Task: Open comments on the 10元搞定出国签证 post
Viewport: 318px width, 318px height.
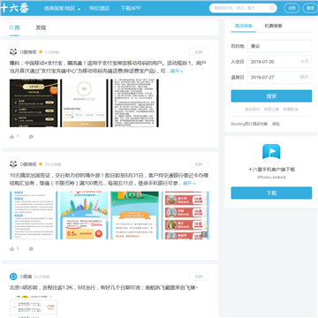Action: click(31, 249)
